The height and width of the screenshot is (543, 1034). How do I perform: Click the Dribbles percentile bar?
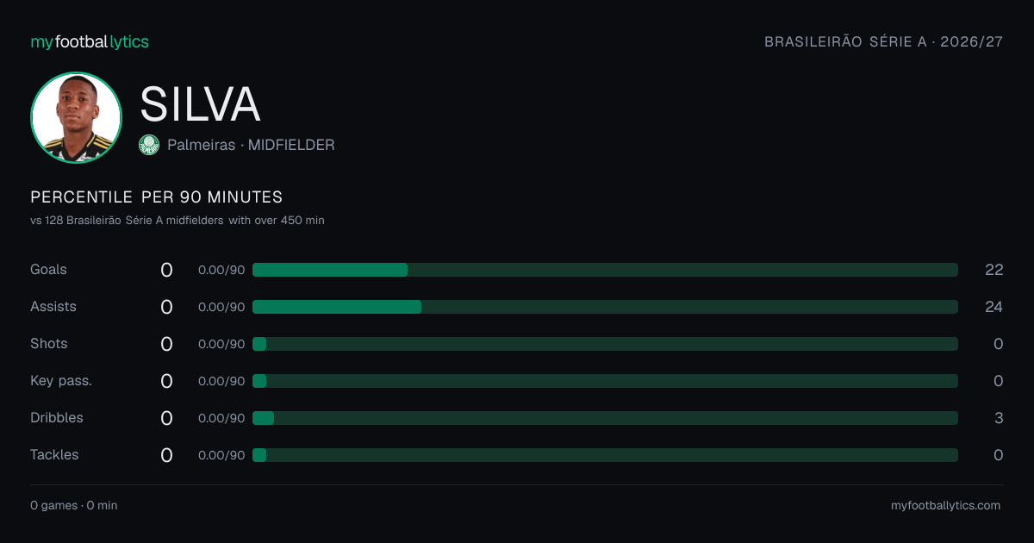click(605, 418)
